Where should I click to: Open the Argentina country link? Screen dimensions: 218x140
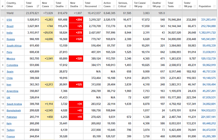pyautogui.click(x=12, y=91)
